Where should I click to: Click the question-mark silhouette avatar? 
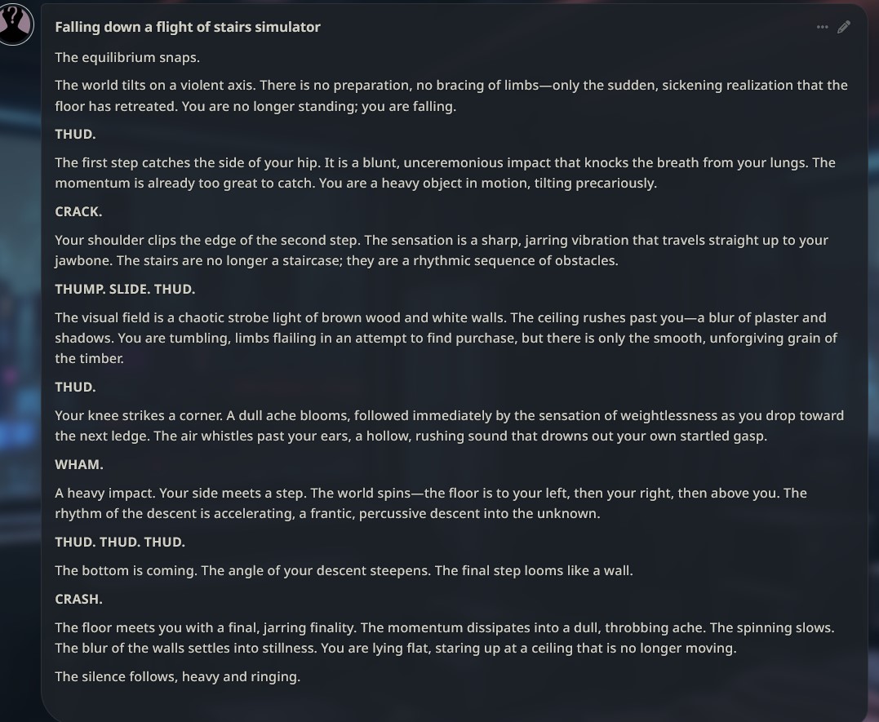[x=16, y=24]
